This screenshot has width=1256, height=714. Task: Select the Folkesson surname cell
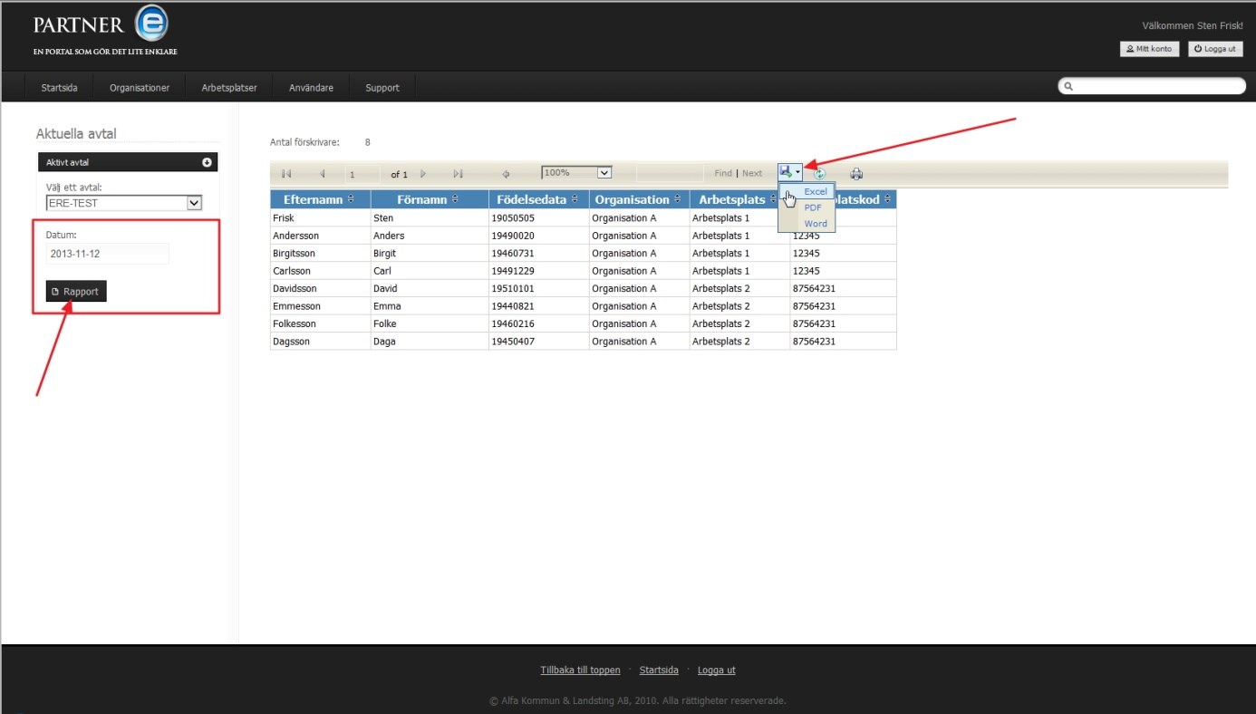pos(321,324)
